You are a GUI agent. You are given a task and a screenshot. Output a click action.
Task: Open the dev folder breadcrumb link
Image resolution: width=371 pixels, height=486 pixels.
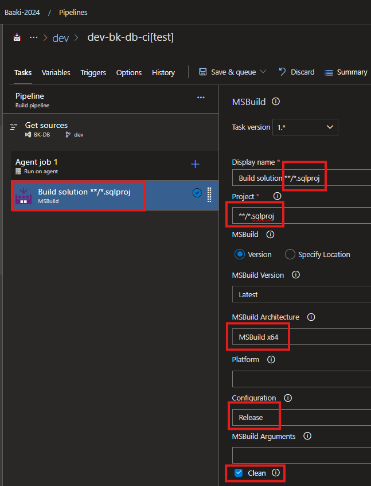(60, 38)
